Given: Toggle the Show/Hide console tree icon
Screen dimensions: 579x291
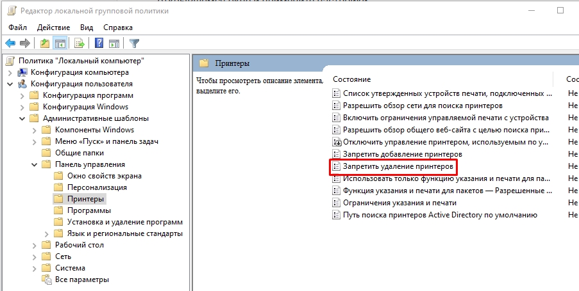Looking at the screenshot, I should tap(60, 43).
